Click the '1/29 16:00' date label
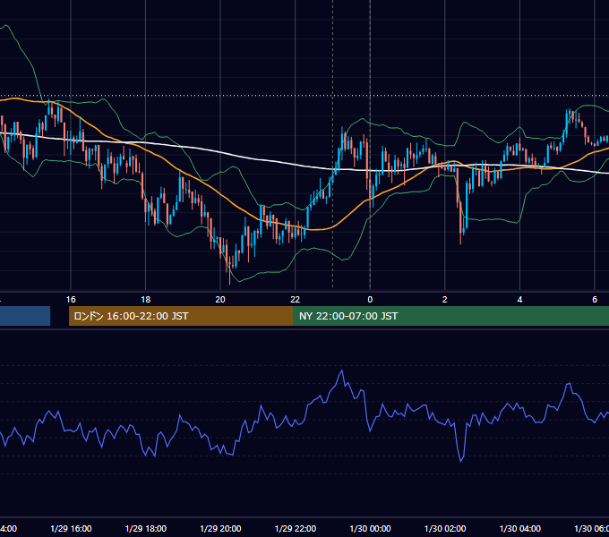609x537 pixels. (71, 528)
